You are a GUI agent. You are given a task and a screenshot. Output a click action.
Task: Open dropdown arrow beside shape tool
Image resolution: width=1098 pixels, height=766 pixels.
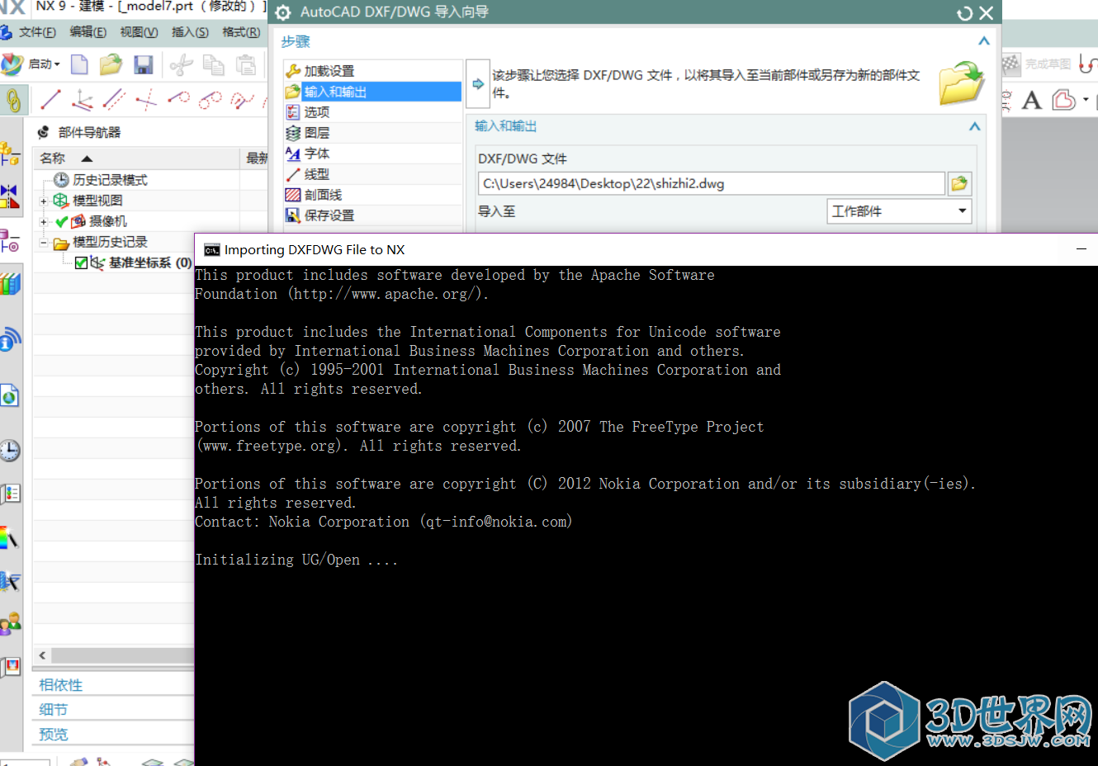click(1086, 100)
